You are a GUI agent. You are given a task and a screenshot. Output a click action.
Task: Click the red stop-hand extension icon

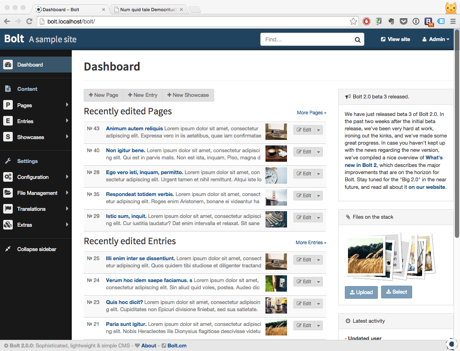366,22
